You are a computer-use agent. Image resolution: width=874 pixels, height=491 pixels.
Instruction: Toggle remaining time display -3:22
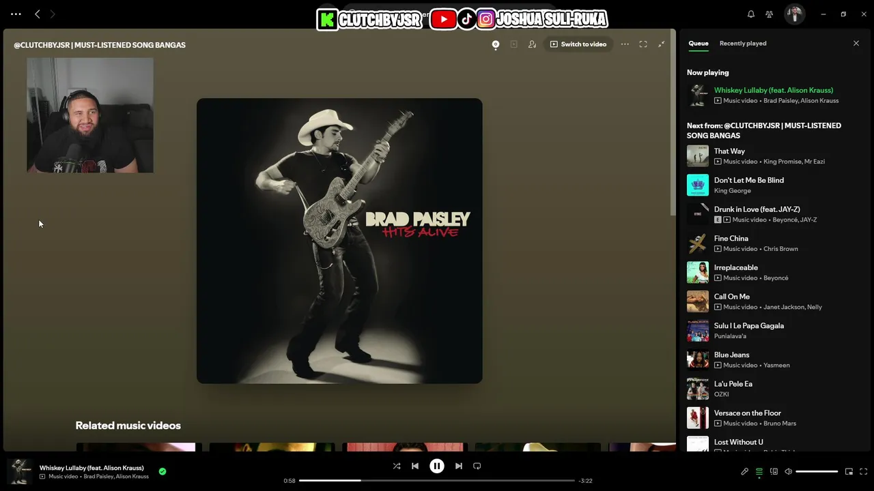pos(585,481)
